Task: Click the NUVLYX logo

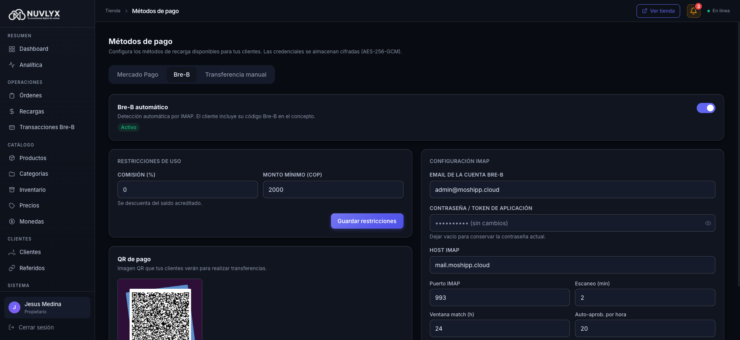Action: pos(34,15)
